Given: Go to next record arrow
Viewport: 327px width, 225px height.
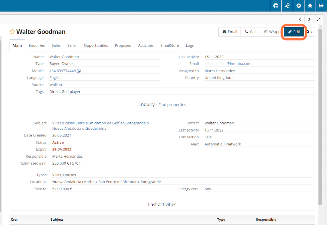Looking at the screenshot, I should pyautogui.click(x=309, y=19).
